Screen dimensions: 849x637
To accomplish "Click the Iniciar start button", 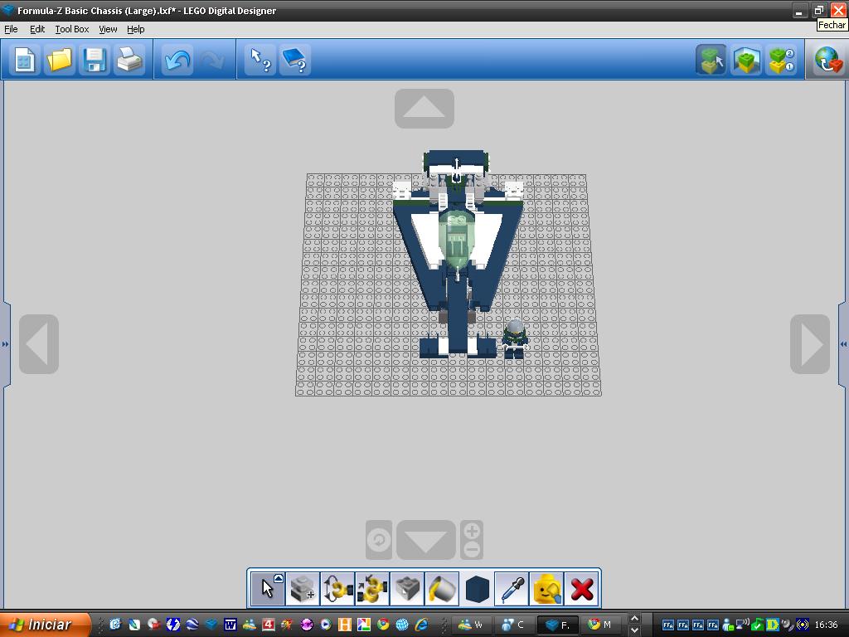I will 45,625.
